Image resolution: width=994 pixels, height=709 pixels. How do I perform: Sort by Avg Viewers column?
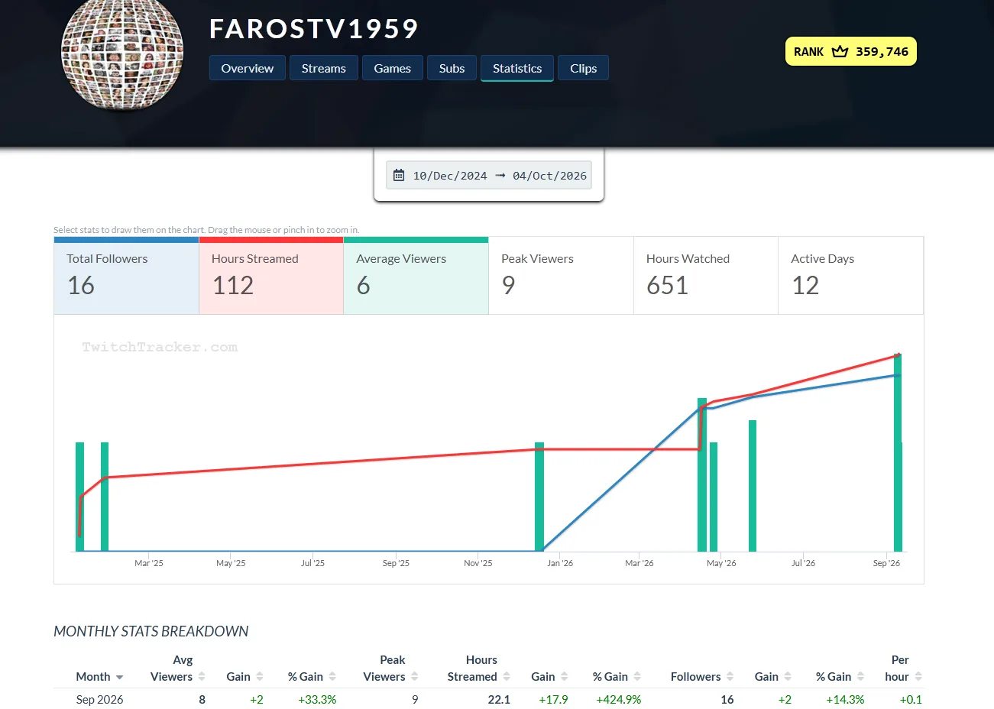click(x=178, y=669)
